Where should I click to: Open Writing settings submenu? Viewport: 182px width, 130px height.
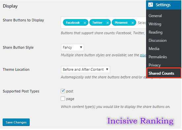[x=155, y=24]
